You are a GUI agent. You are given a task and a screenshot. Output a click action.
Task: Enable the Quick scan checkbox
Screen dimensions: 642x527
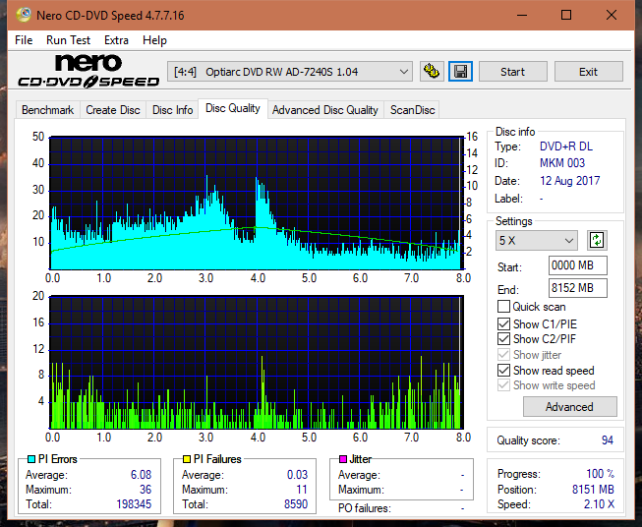(x=503, y=307)
